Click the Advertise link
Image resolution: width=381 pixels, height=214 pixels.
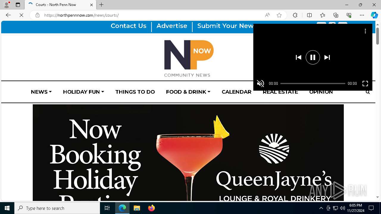(x=172, y=26)
